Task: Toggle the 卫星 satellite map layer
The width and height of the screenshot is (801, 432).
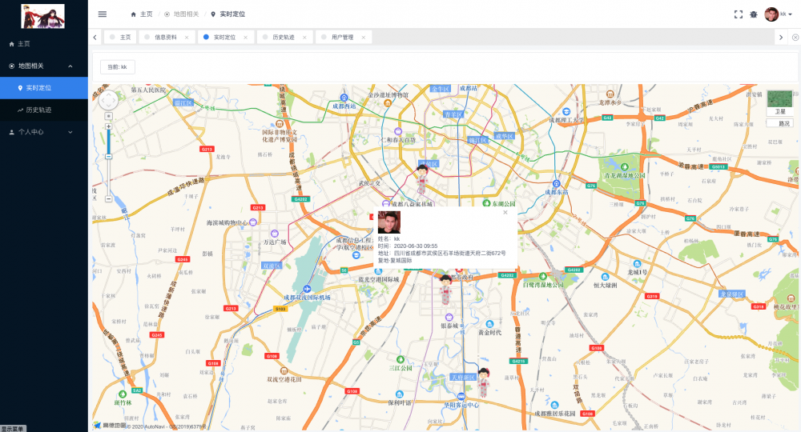Action: (x=779, y=103)
